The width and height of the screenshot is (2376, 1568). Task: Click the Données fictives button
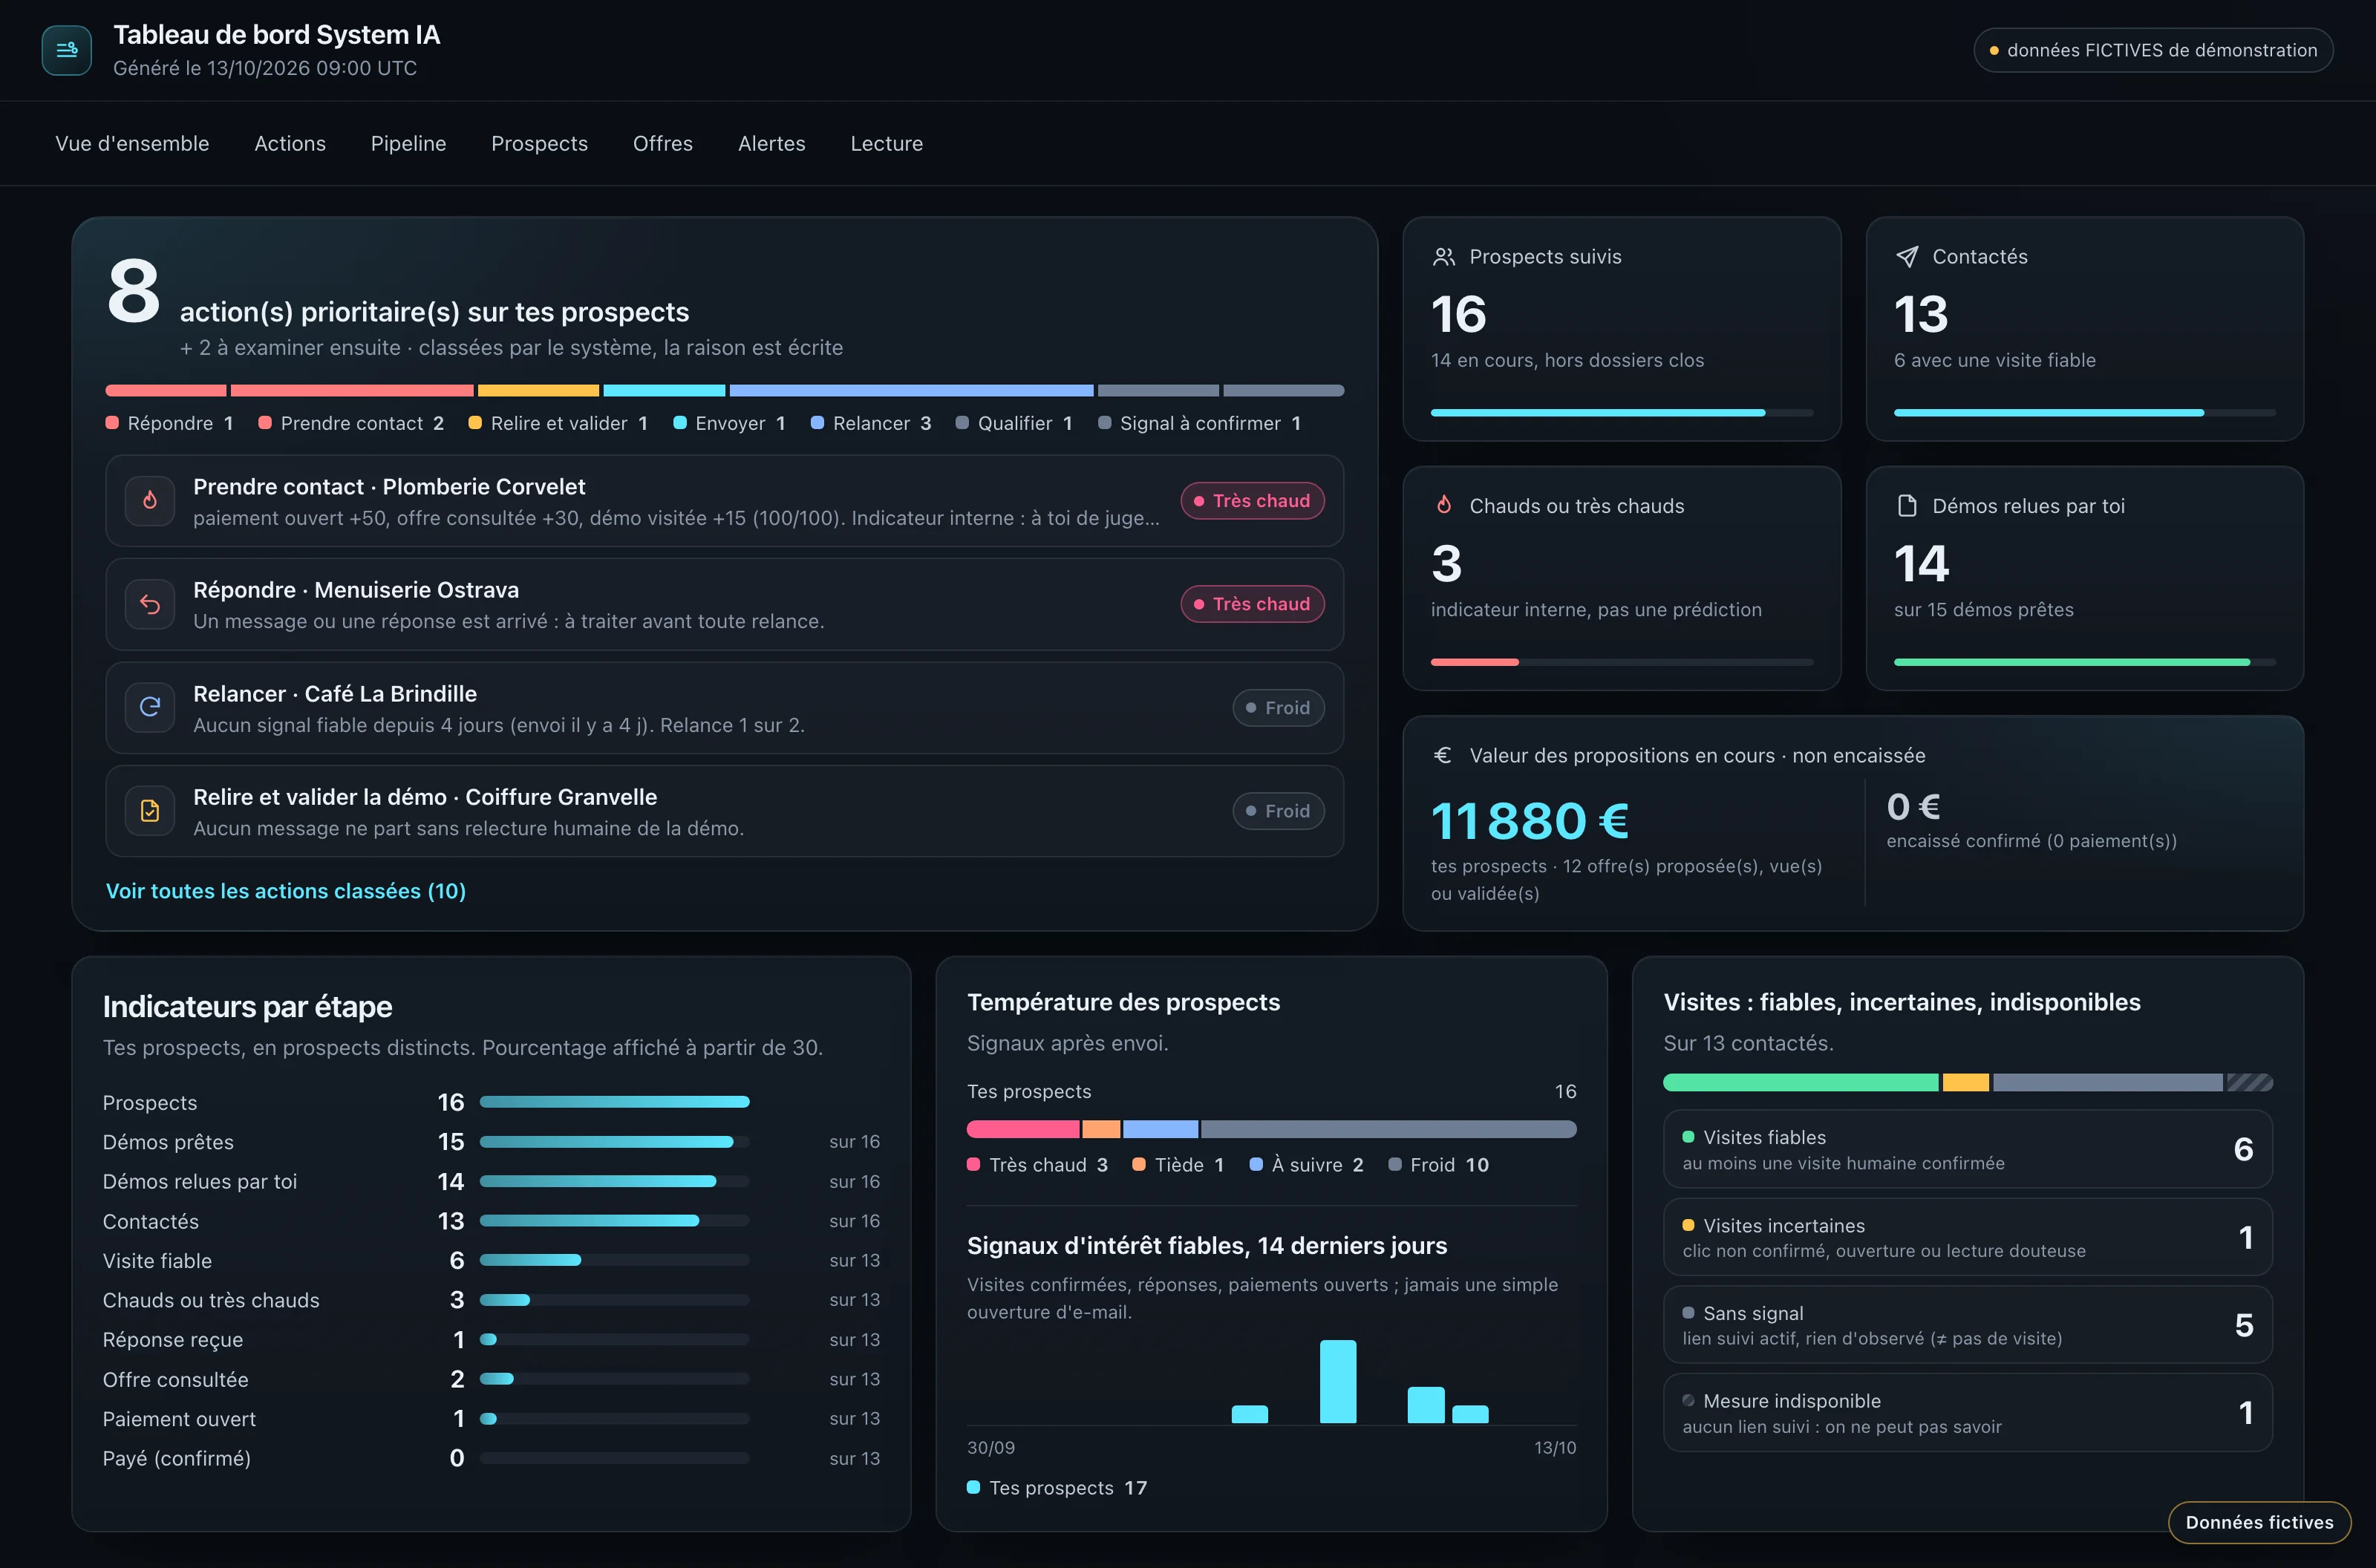coord(2259,1522)
